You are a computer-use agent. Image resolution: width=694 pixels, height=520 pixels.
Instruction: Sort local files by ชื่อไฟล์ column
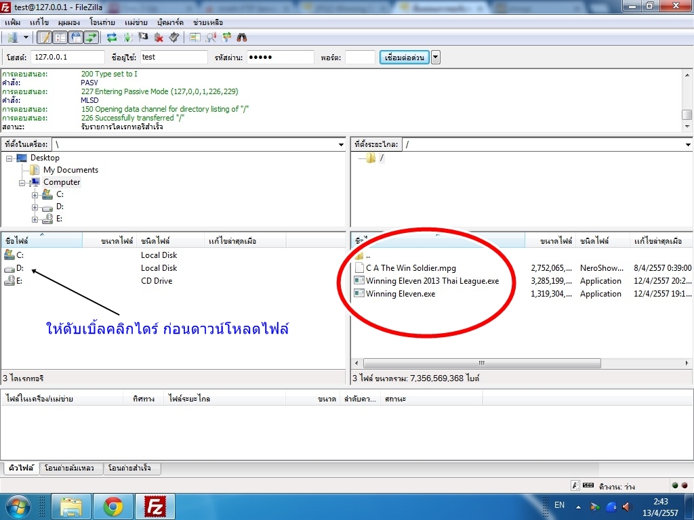pyautogui.click(x=41, y=241)
